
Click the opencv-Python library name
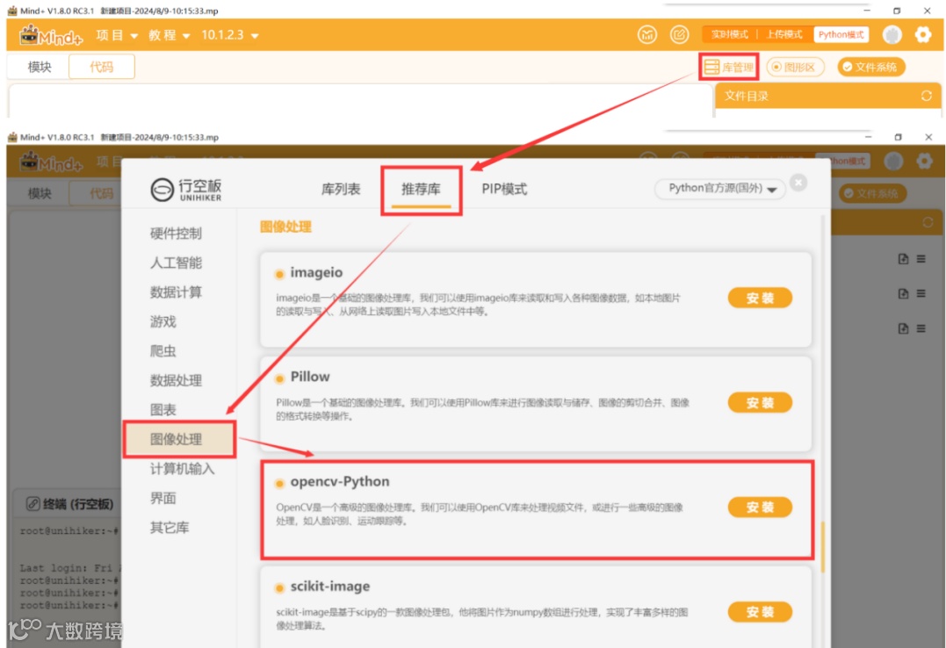click(340, 481)
